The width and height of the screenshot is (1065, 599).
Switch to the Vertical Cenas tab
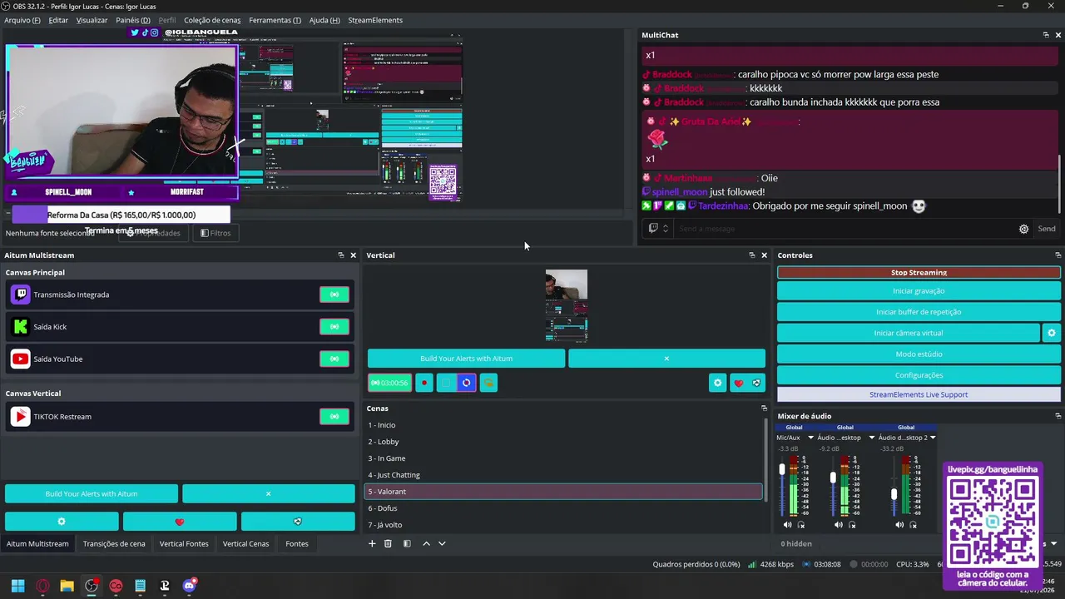[x=245, y=544]
